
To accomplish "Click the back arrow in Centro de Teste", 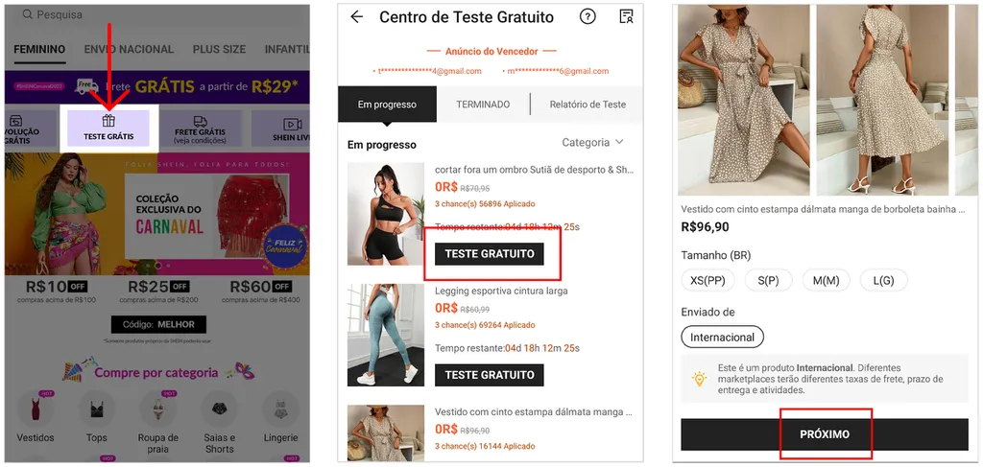I will [x=357, y=17].
